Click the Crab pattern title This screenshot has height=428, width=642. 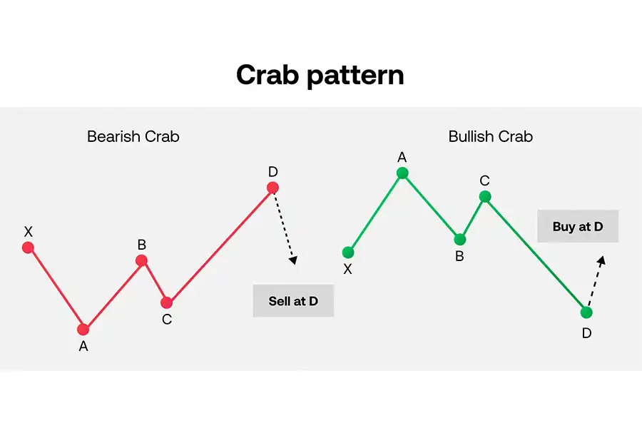(x=320, y=75)
